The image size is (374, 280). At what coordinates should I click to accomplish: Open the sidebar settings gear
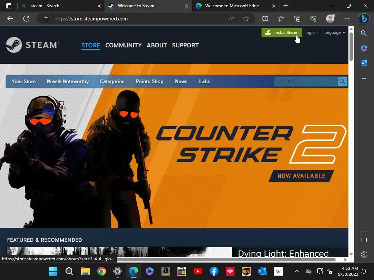tap(364, 254)
